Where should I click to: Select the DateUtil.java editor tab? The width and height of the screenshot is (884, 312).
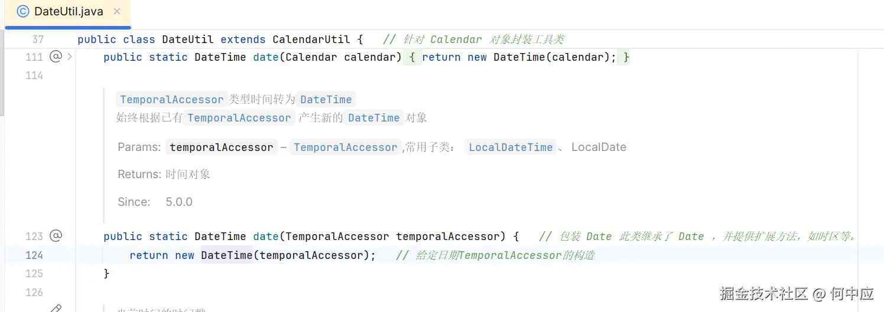[x=69, y=11]
